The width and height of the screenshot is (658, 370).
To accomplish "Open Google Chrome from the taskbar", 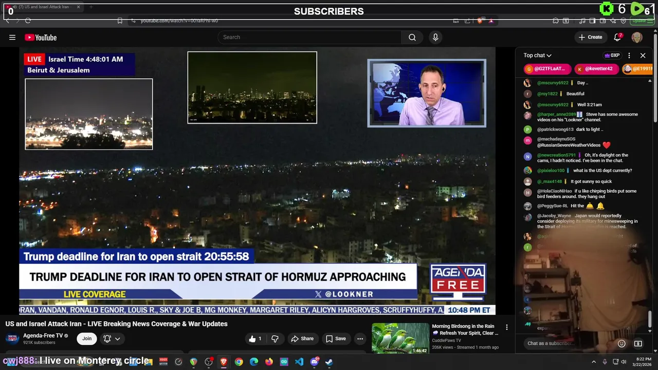I will point(239,362).
